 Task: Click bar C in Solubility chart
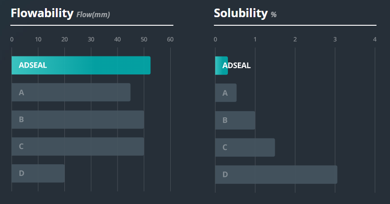[x=245, y=147]
